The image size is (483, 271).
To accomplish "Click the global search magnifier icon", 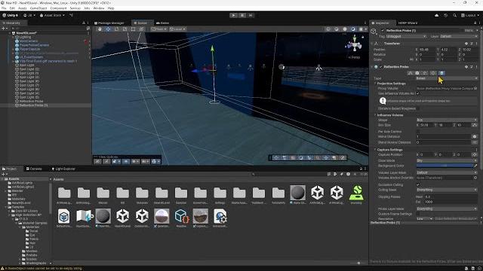I will pyautogui.click(x=454, y=15).
